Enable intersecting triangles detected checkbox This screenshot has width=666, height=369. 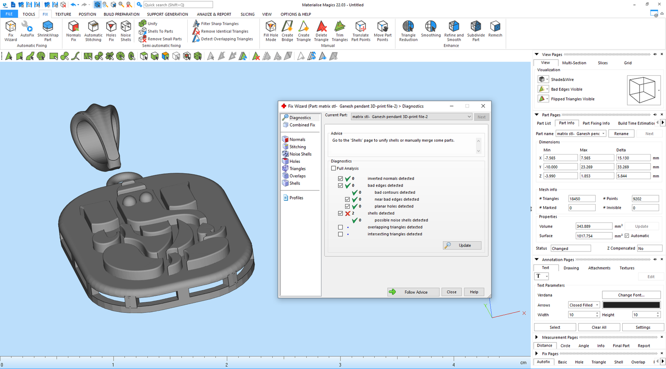click(340, 234)
